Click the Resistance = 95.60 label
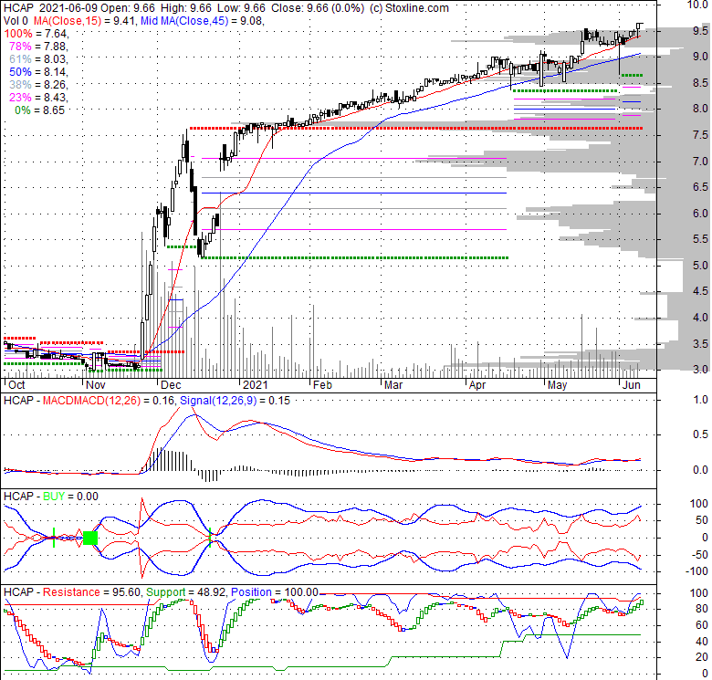 click(x=91, y=592)
